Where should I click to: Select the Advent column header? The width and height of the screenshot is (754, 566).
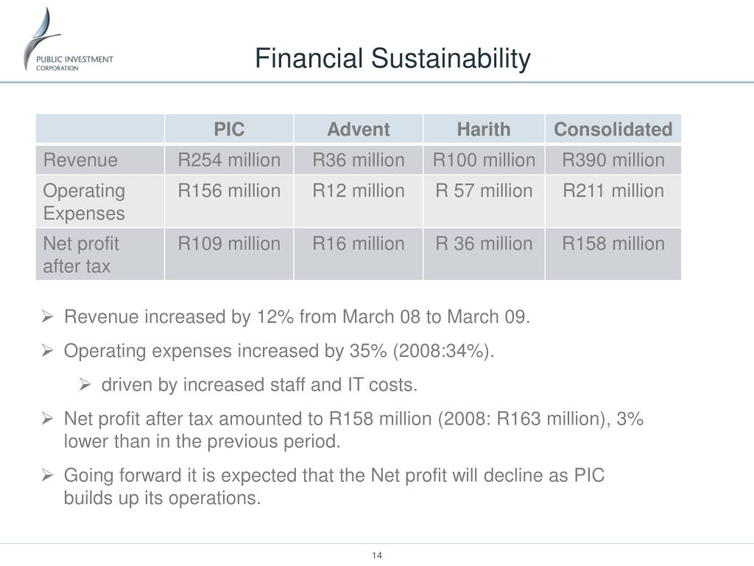click(359, 129)
